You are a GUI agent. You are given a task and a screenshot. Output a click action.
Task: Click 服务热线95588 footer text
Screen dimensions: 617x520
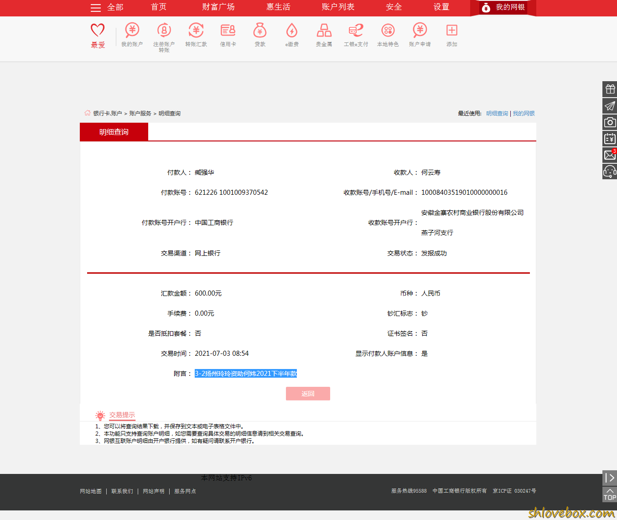[x=409, y=491]
